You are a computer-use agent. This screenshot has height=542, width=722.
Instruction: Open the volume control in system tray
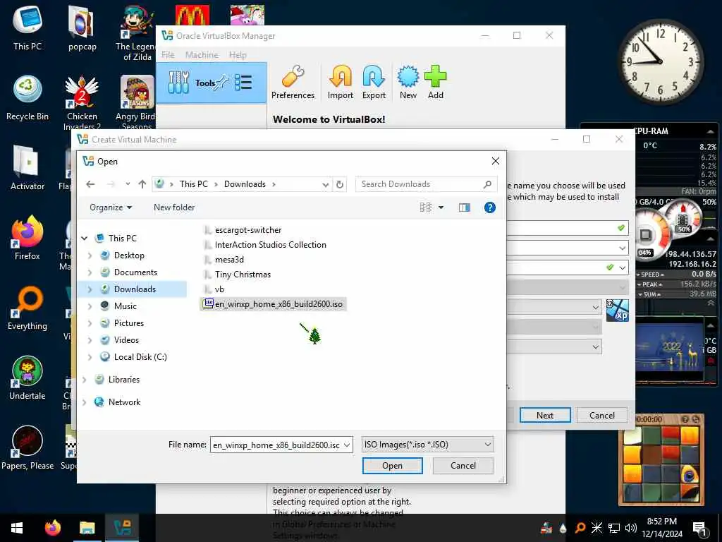coord(631,528)
